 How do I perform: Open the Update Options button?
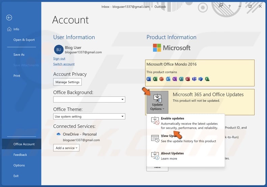point(157,102)
